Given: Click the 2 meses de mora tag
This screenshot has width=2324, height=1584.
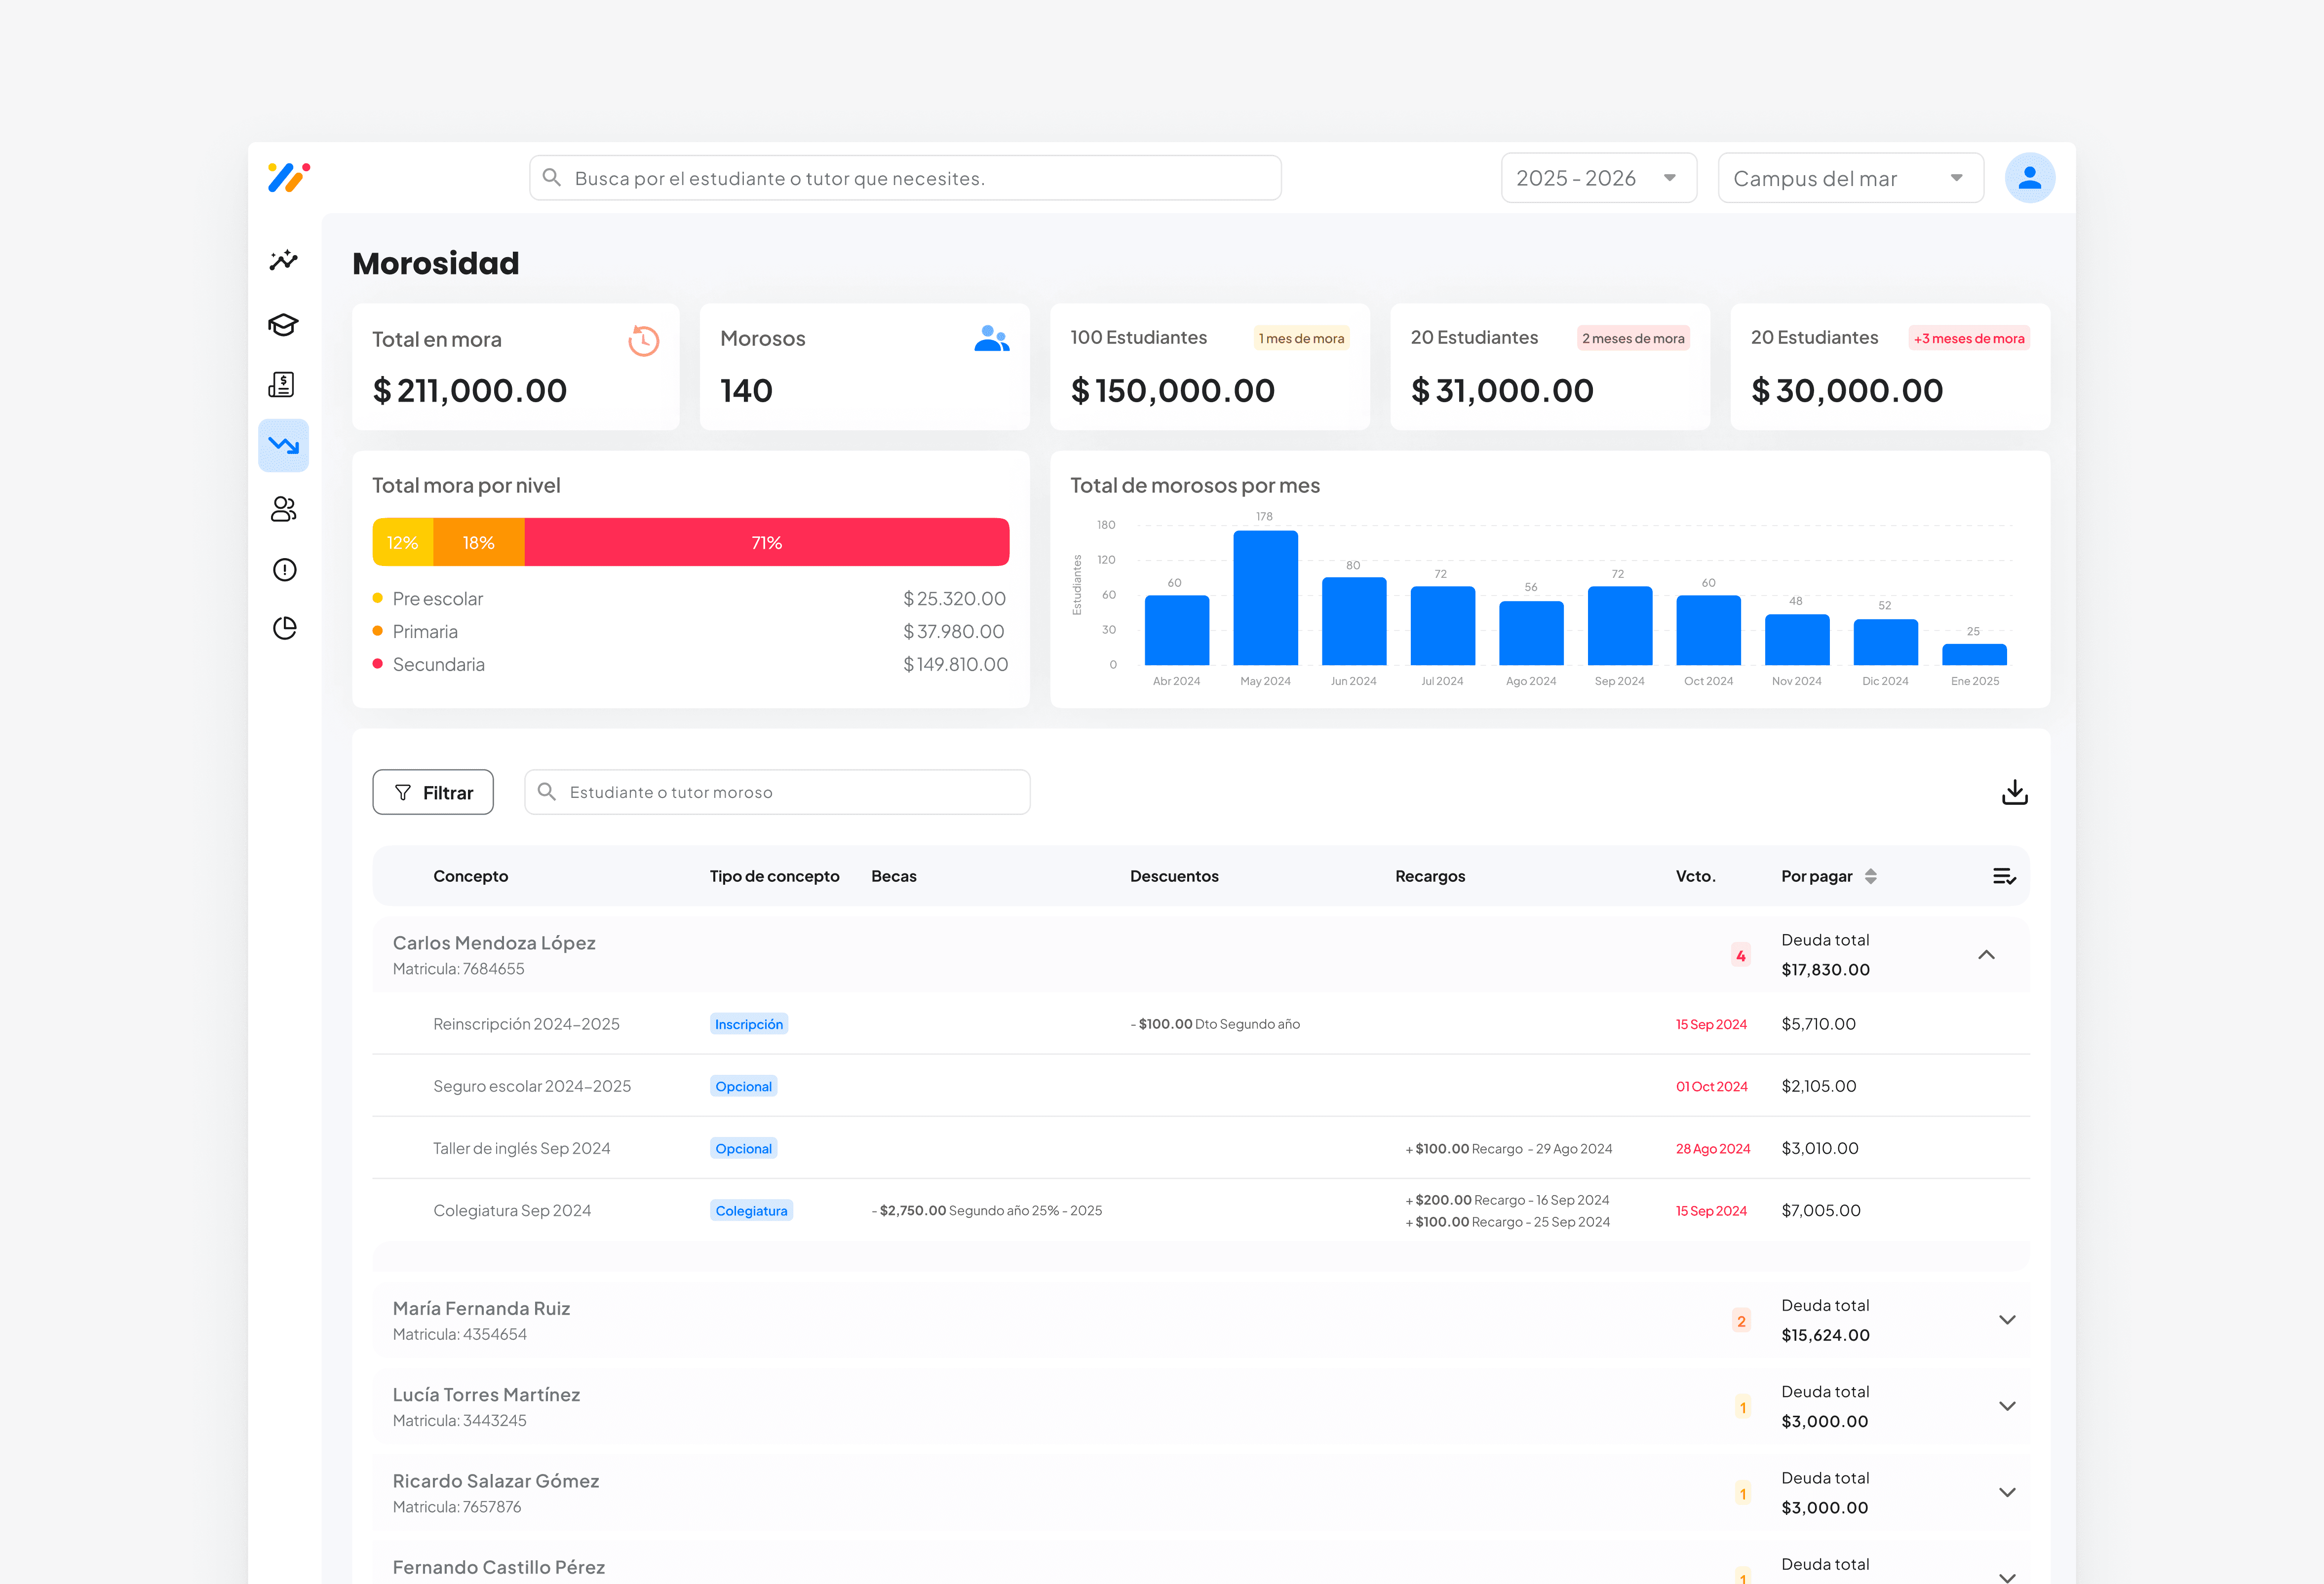Looking at the screenshot, I should [x=1633, y=339].
